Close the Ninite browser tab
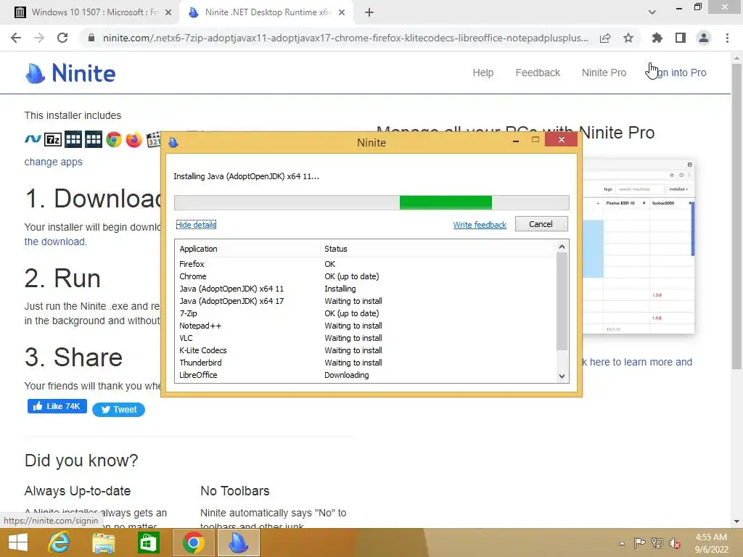 [342, 13]
